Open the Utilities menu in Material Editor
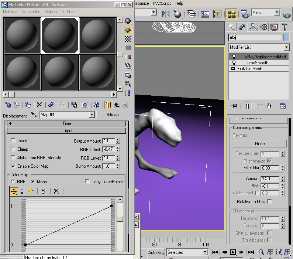This screenshot has height=259, width=293. point(69,12)
